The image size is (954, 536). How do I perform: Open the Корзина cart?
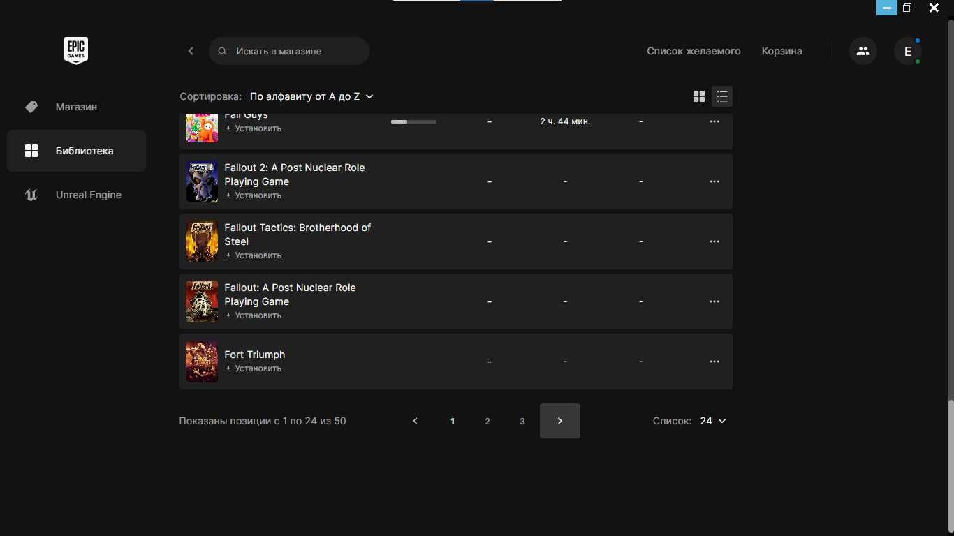point(781,51)
